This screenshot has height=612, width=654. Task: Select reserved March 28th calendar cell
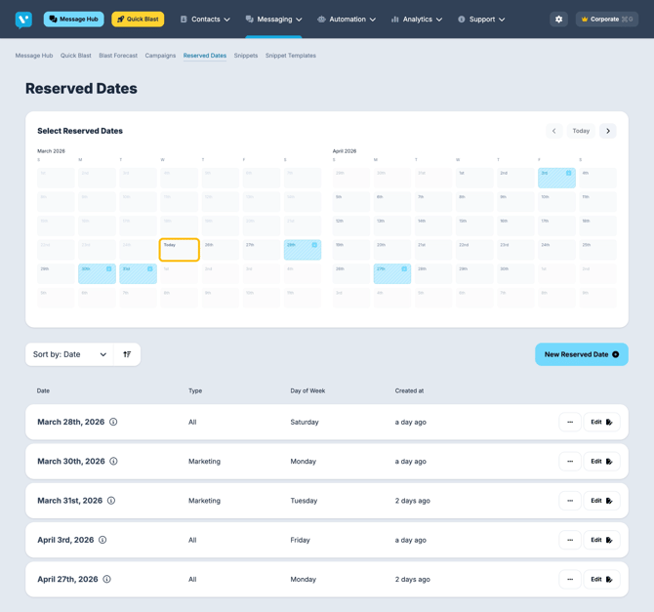(x=303, y=250)
